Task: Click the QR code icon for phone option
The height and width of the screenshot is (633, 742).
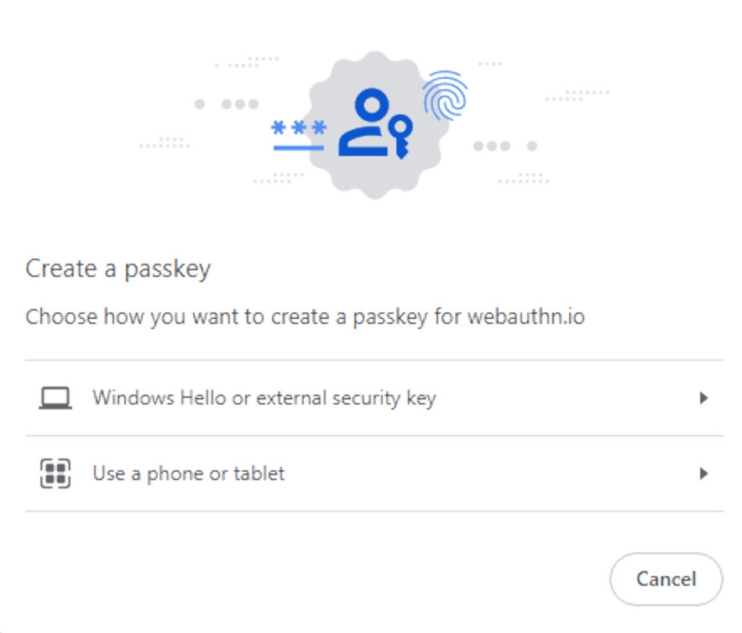Action: point(55,473)
